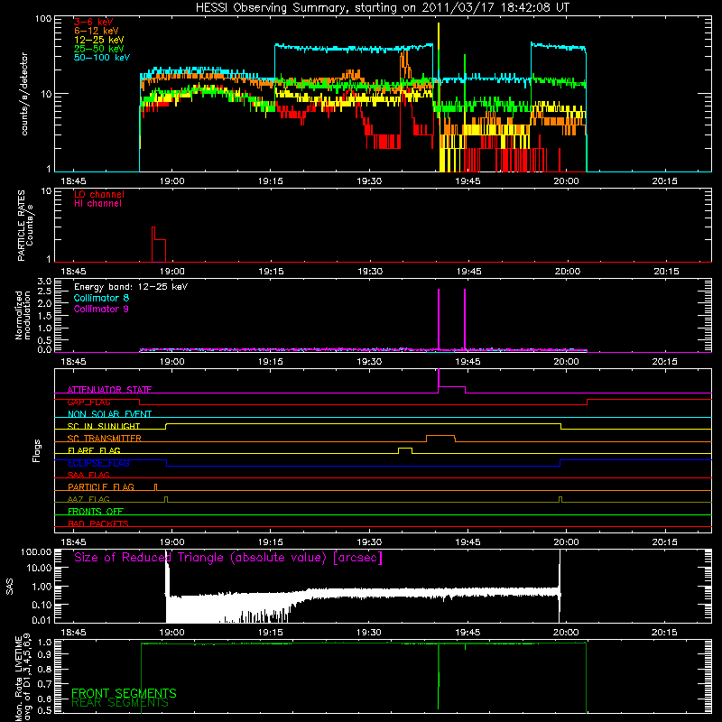Click the Mon. Rate LIVETIME axis label

click(x=23, y=677)
